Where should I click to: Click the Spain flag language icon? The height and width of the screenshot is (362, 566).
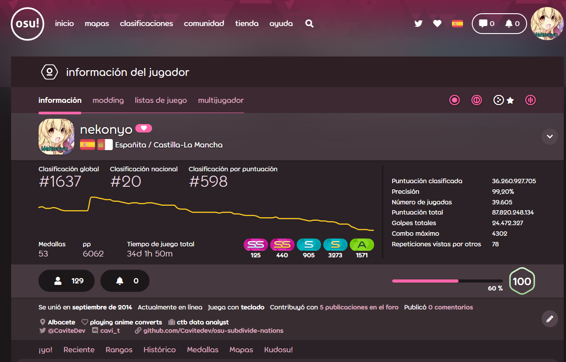tap(457, 24)
